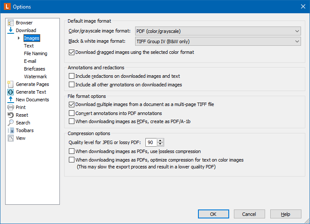
Task: Click the Search magnifier icon
Action: 11,123
